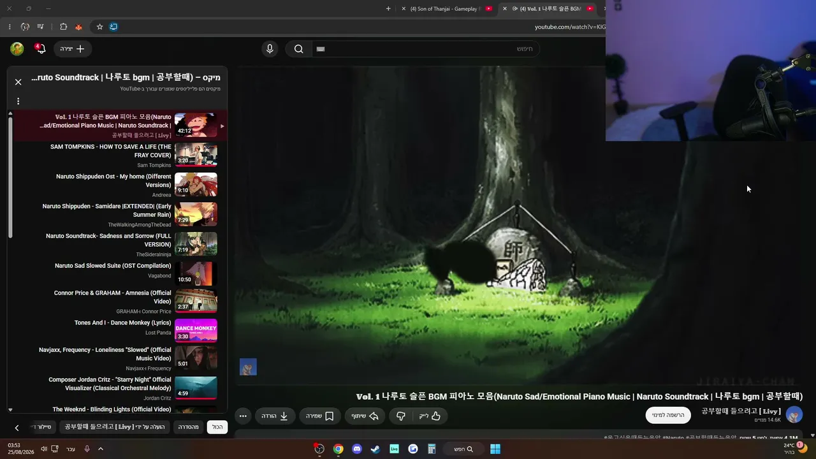Image resolution: width=816 pixels, height=459 pixels.
Task: Click the orange fox extension icon
Action: [x=79, y=27]
